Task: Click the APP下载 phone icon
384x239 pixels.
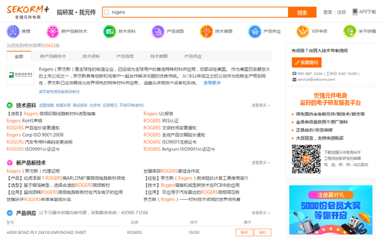Action: (x=355, y=12)
